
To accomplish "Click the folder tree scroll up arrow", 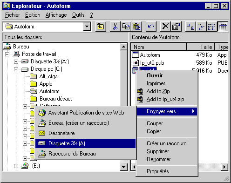I will 124,47.
